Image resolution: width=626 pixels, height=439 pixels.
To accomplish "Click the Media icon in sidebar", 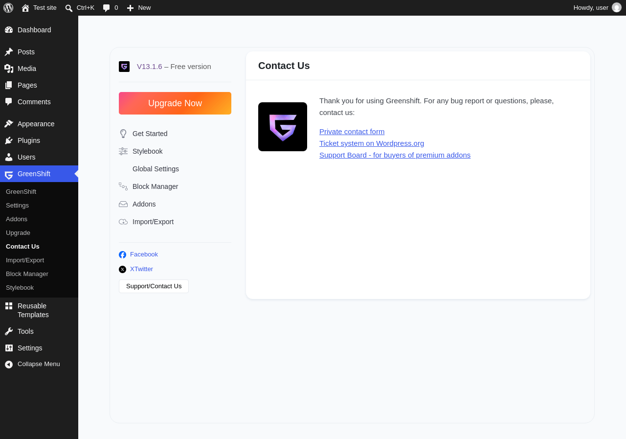I will tap(9, 69).
